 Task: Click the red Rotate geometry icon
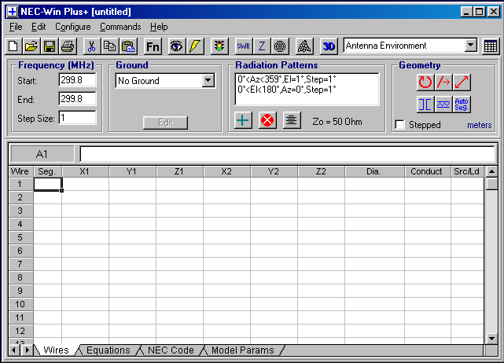[425, 82]
